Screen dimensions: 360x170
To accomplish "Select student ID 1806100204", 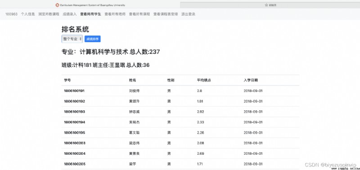I will point(75,153).
